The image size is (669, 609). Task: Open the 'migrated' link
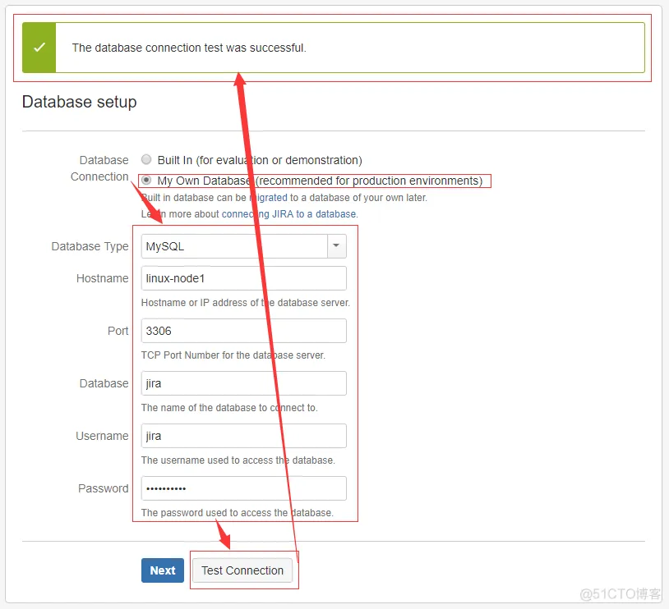[269, 198]
